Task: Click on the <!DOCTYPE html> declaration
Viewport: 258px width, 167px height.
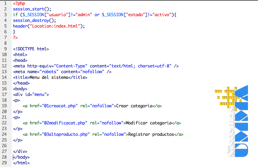Action: pos(31,49)
